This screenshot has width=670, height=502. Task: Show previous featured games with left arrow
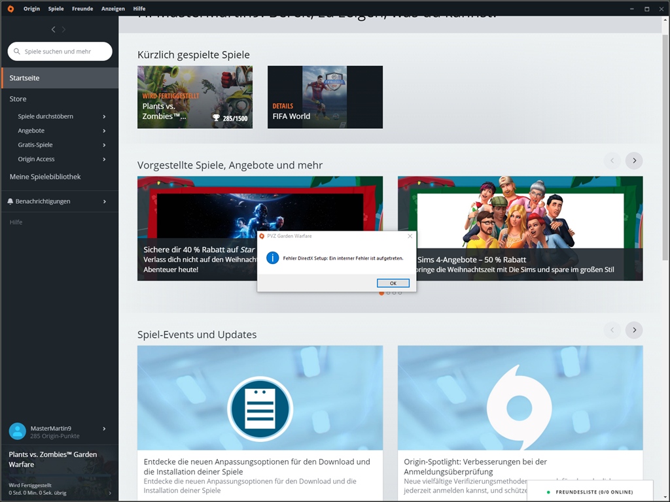[612, 161]
